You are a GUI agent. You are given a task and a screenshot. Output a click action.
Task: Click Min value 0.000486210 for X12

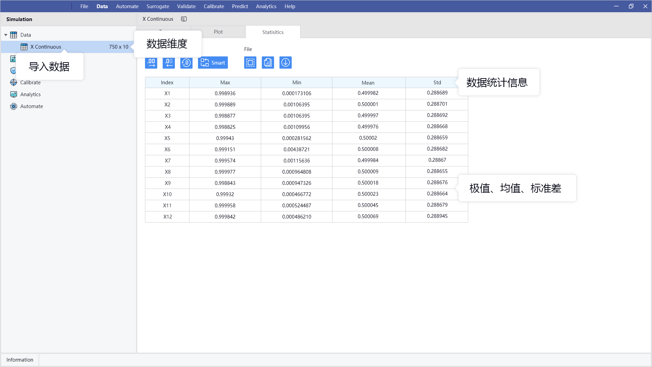(297, 217)
